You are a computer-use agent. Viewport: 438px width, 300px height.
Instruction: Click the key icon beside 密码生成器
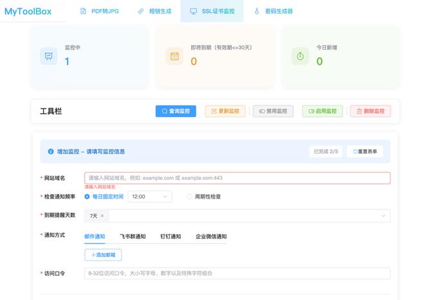click(257, 11)
